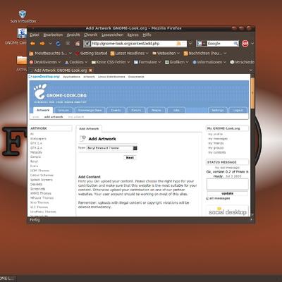The width and height of the screenshot is (282, 282).
Task: Open the Cookies developer toolbar menu
Action: tap(76, 62)
